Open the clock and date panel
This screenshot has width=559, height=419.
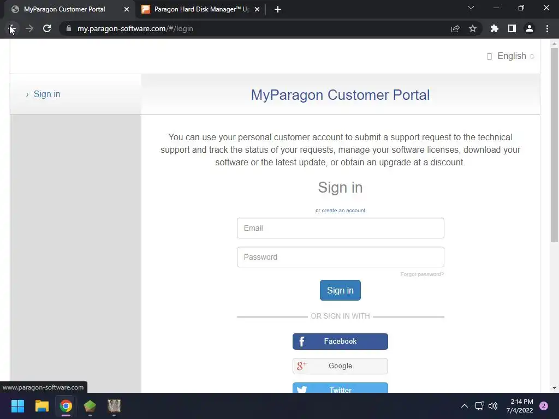520,406
